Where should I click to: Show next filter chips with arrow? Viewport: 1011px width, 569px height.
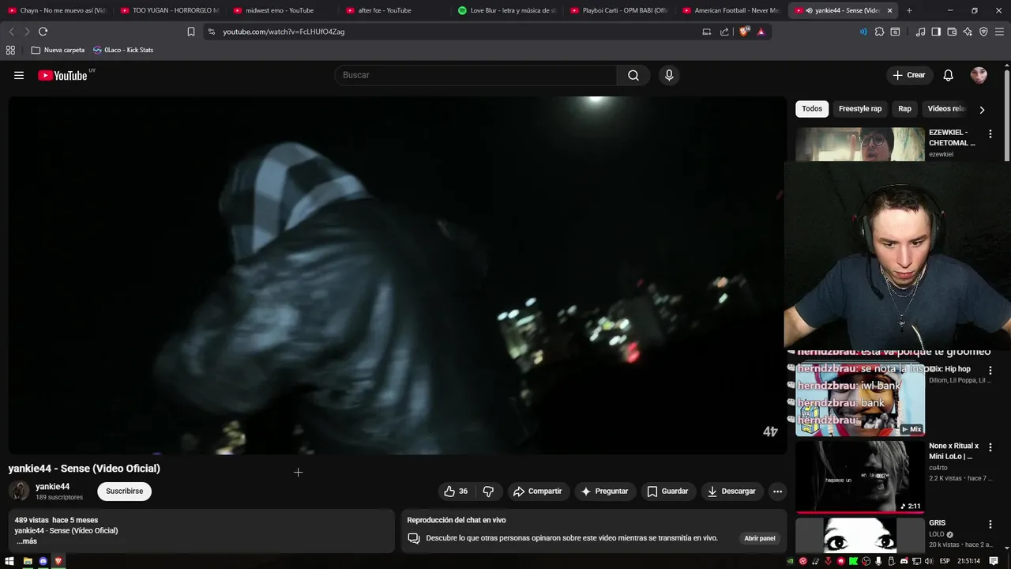click(x=982, y=110)
